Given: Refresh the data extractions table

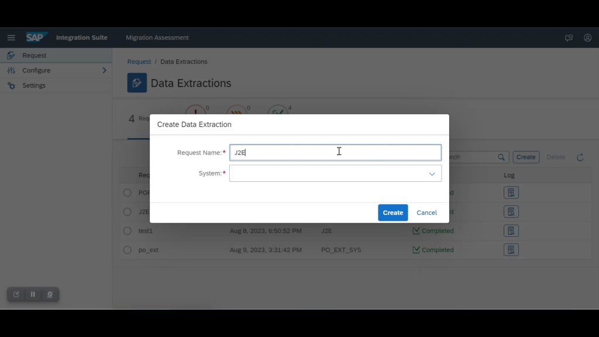Looking at the screenshot, I should pyautogui.click(x=580, y=157).
